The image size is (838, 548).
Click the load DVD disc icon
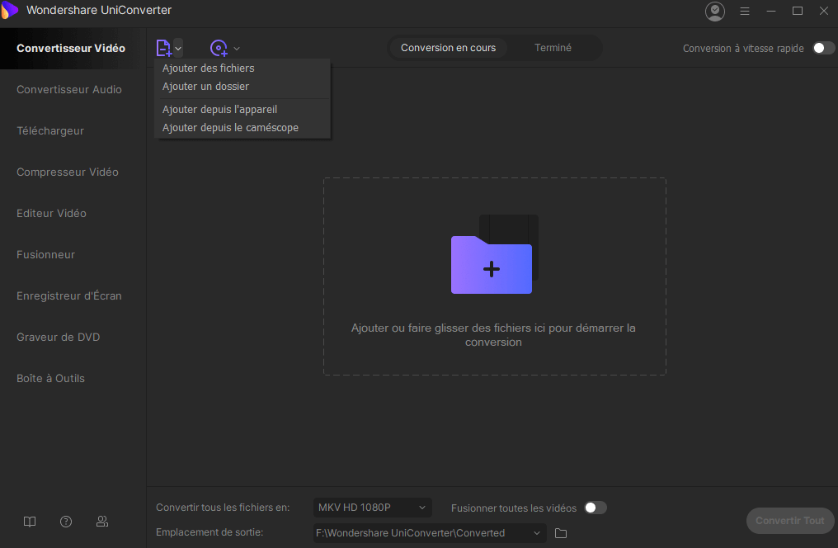(x=219, y=48)
